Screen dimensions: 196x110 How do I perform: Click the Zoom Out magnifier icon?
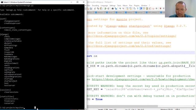pos(123,9)
